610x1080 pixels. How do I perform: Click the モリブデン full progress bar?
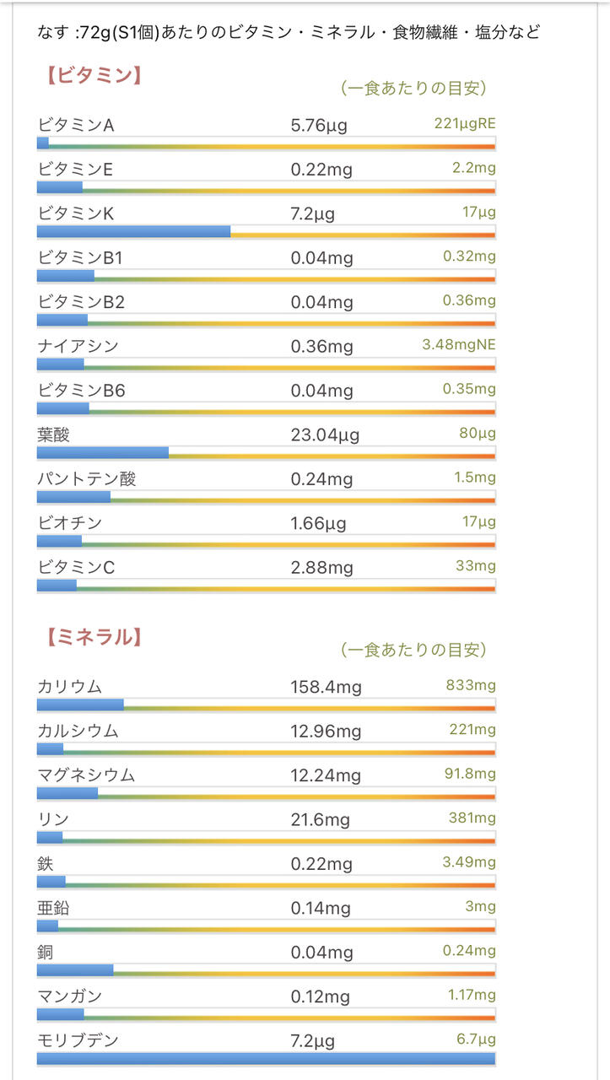click(x=266, y=1058)
